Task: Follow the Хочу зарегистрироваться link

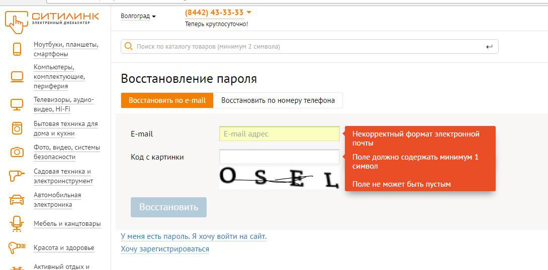Action: (165, 249)
